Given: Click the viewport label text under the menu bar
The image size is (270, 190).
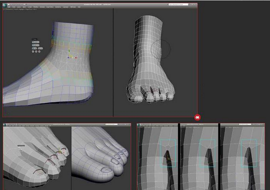Looking at the screenshot, I should pyautogui.click(x=20, y=9).
